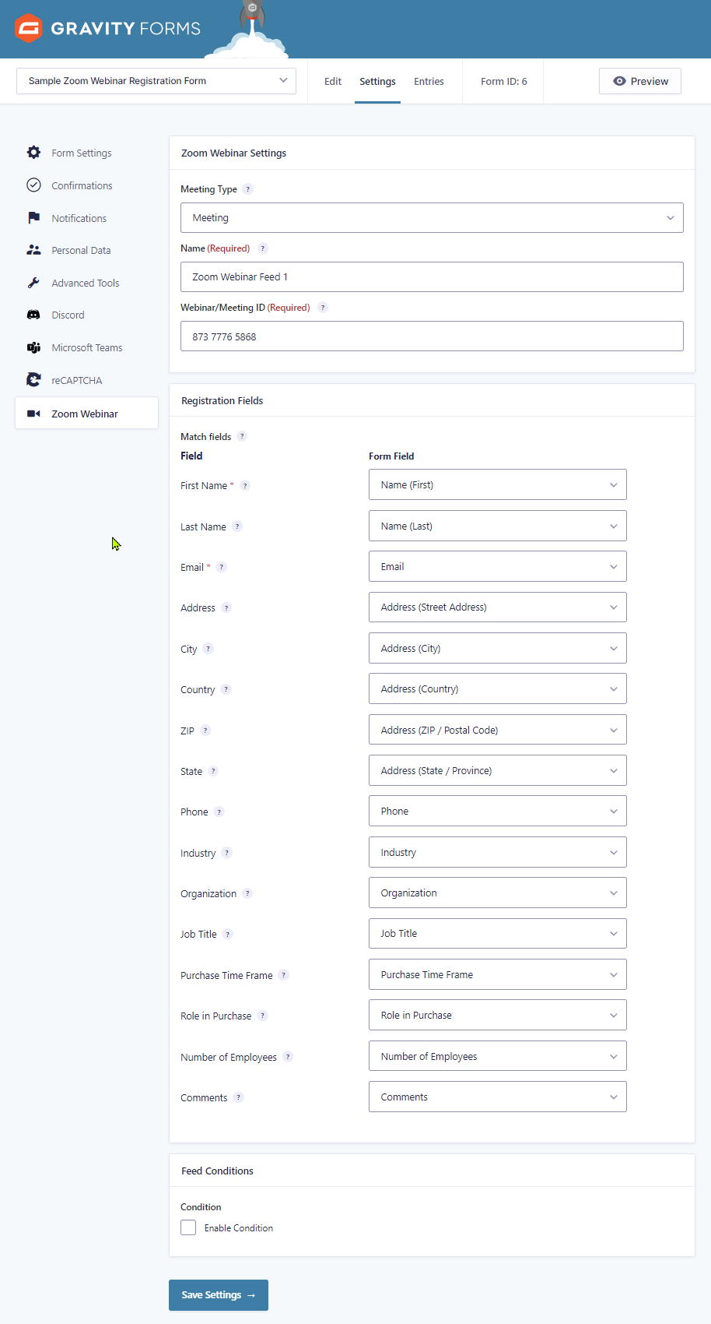711x1324 pixels.
Task: Enable the Feed Condition checkbox
Action: 187,1227
